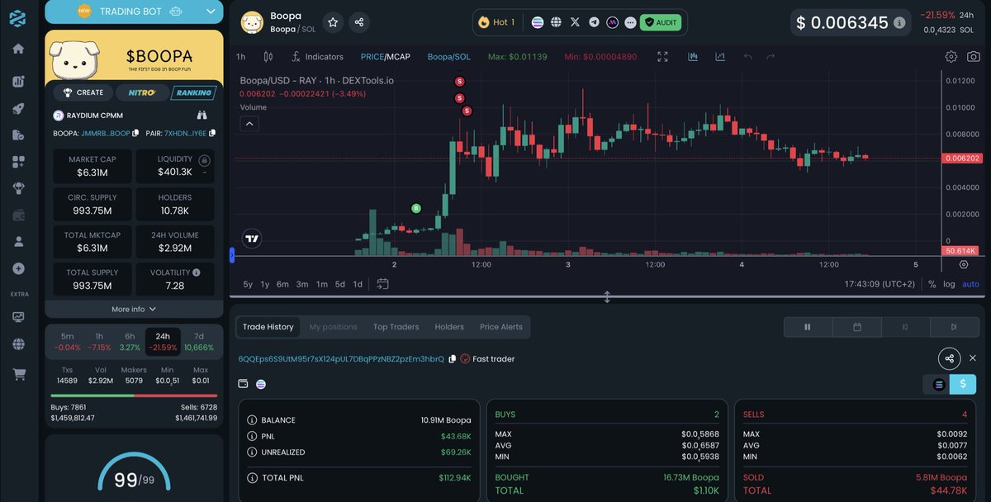Open the chart timezone selector 17:43:09 (UTC+2)
The image size is (991, 502).
click(880, 284)
